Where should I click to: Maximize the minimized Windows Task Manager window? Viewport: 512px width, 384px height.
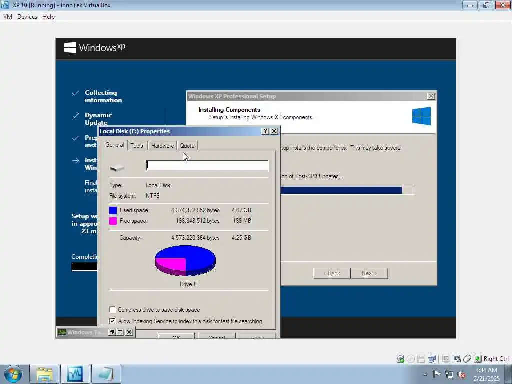pos(120,332)
